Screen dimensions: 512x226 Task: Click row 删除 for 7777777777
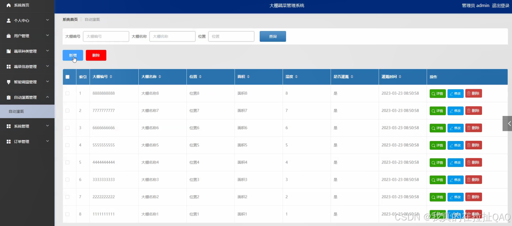coord(474,111)
